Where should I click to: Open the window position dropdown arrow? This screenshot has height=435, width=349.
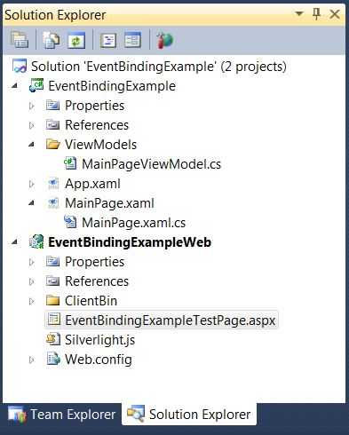click(299, 13)
